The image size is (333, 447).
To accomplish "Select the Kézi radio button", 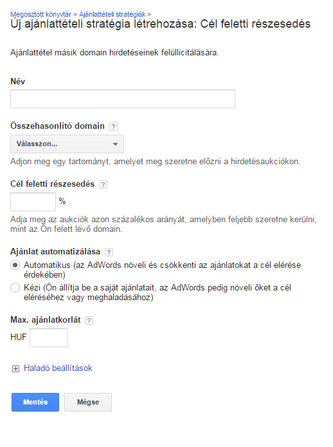I will coord(15,288).
